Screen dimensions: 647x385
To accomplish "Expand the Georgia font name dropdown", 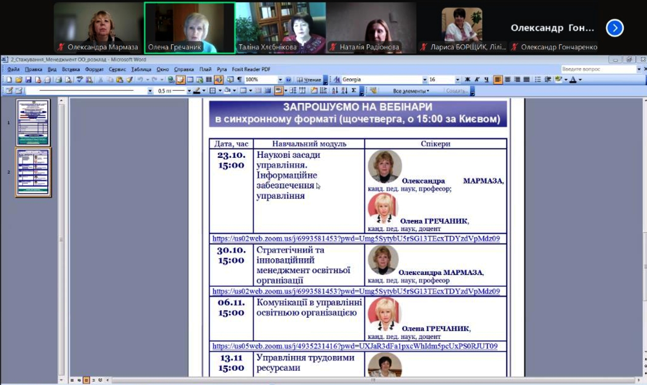I will point(425,80).
